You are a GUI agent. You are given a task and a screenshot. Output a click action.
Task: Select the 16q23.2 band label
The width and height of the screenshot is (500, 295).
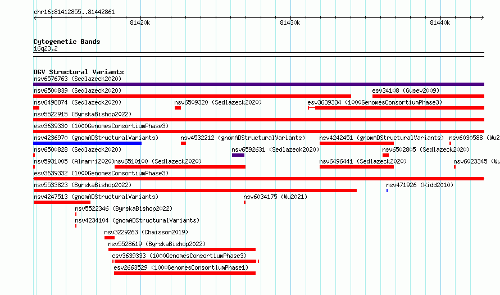point(46,48)
